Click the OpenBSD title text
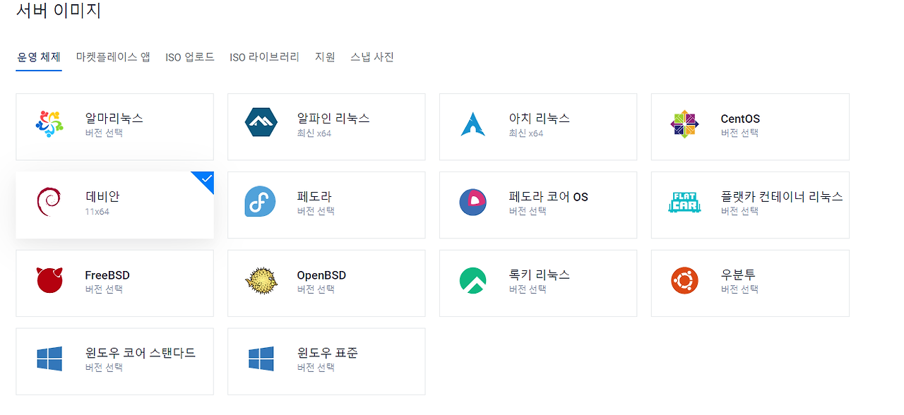The height and width of the screenshot is (415, 904). tap(321, 275)
